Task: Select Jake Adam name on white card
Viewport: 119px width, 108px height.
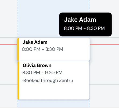Action: tap(35, 42)
